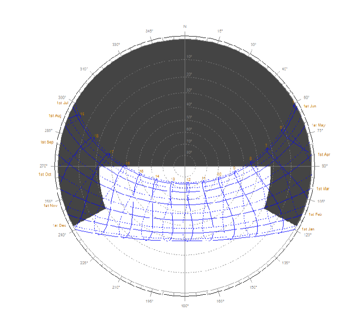The image size is (338, 316).
Task: Select the 225° azimuth label
Action: point(84,263)
